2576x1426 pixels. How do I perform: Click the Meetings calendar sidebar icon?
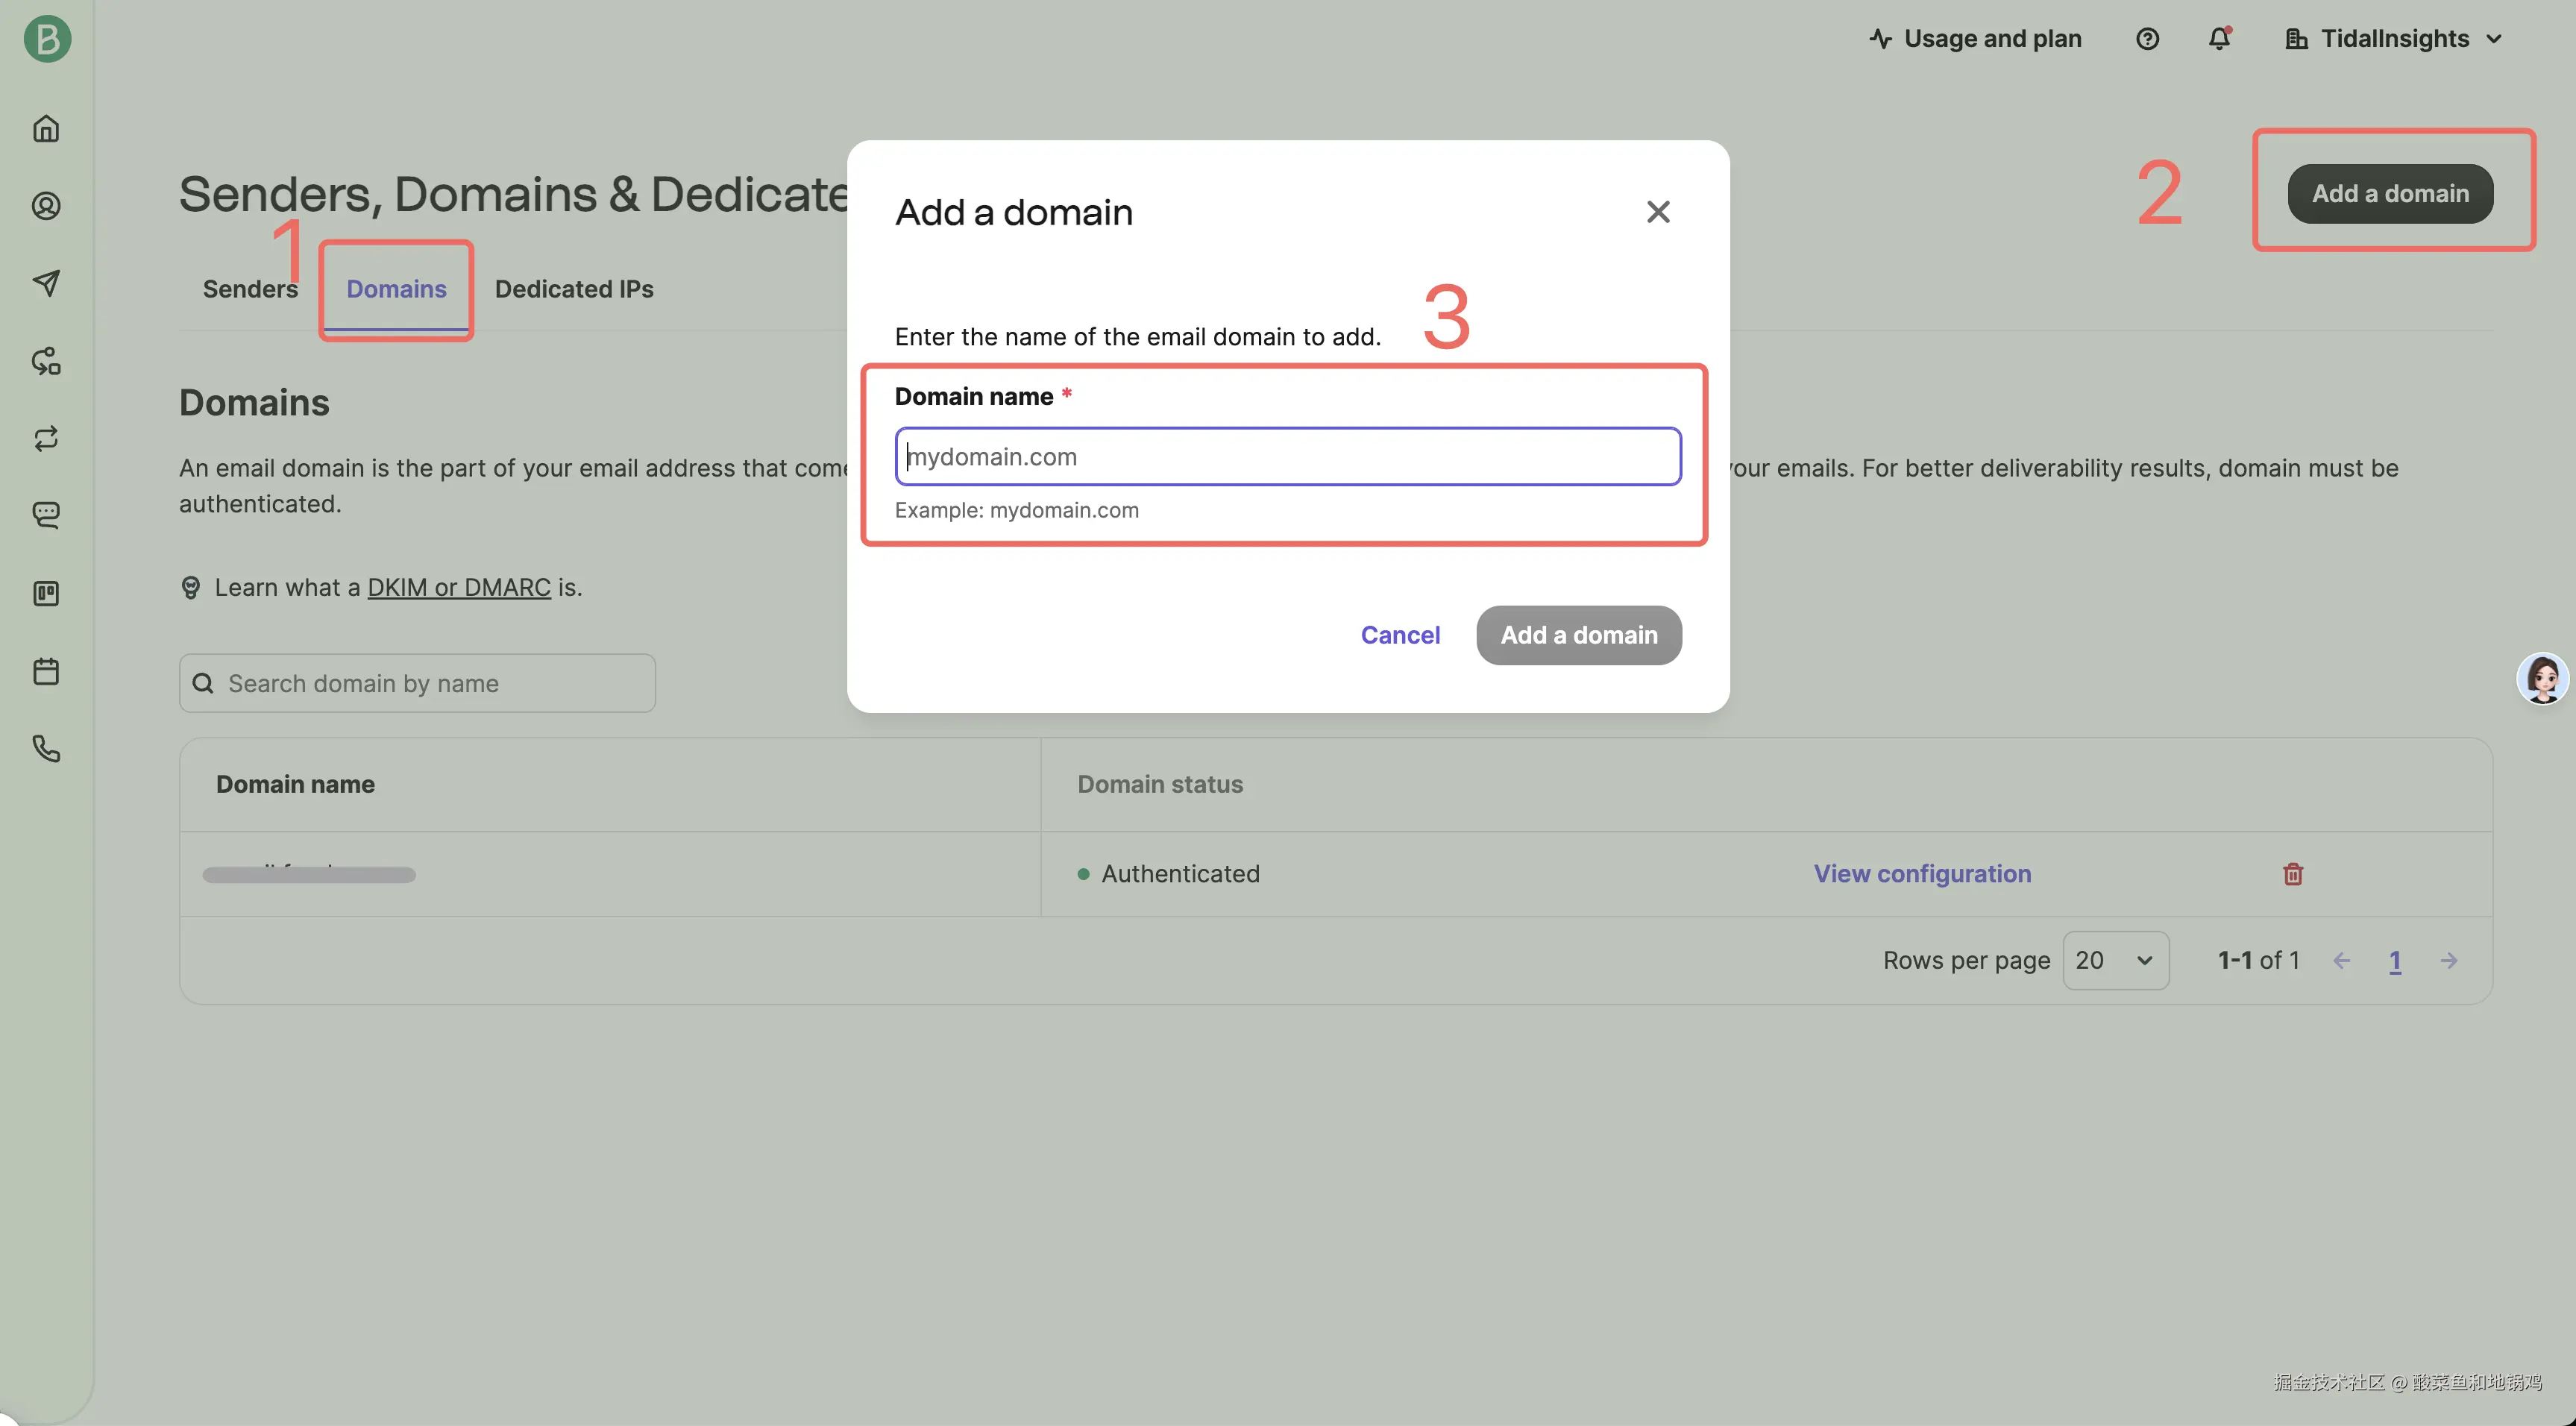pyautogui.click(x=46, y=671)
